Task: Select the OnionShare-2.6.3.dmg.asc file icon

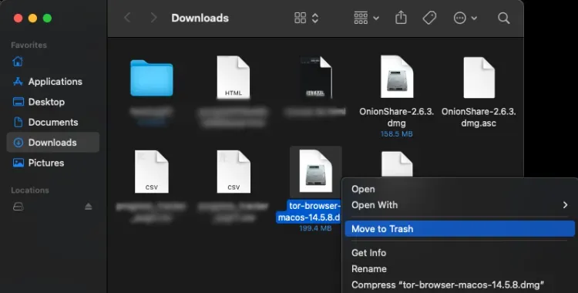Action: (479, 78)
